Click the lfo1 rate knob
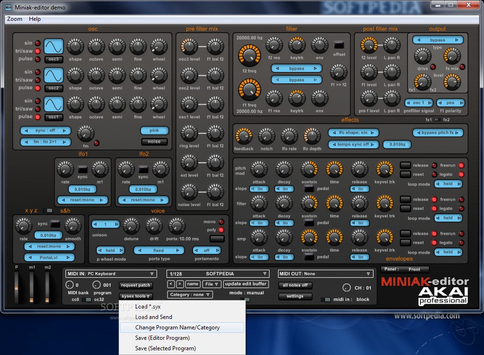Screen dimensions: 484x355 [65, 169]
